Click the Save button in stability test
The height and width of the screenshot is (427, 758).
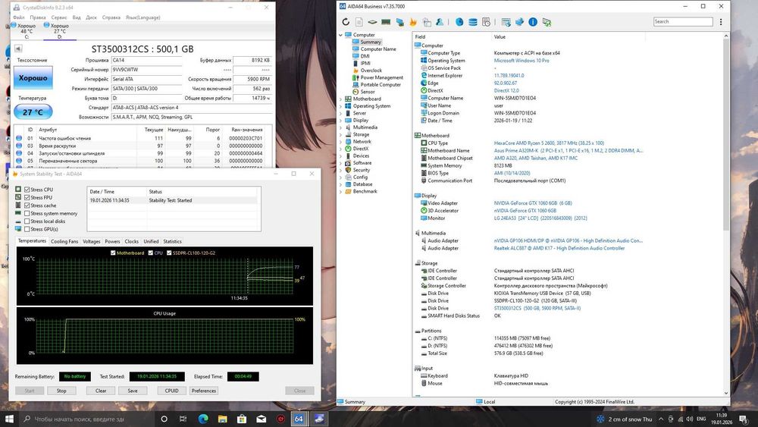(x=133, y=391)
